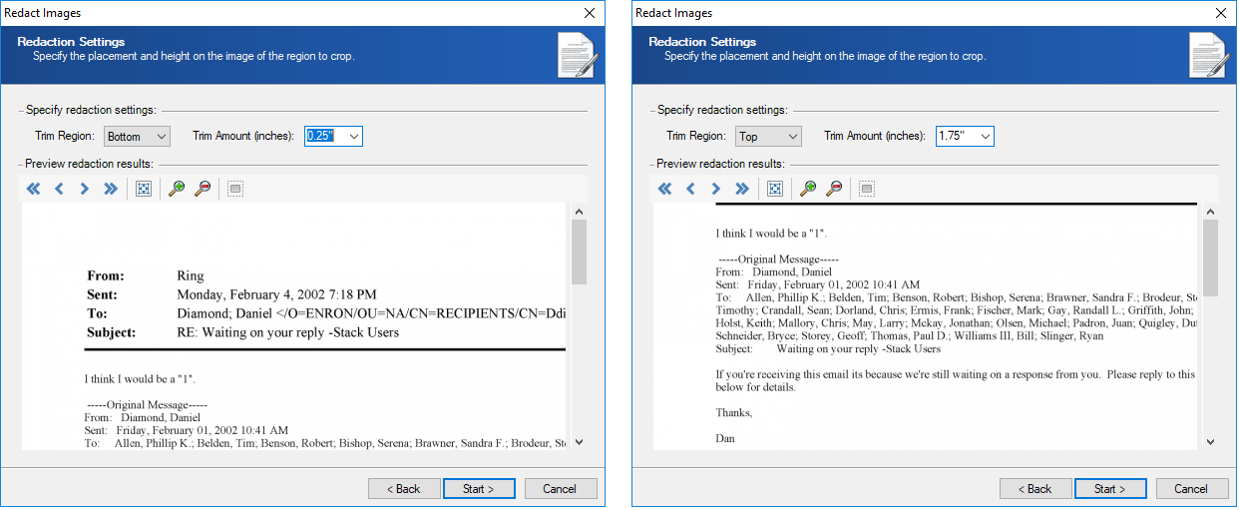Image resolution: width=1239 pixels, height=510 pixels.
Task: Go to first page in left dialog preview
Action: pos(34,189)
